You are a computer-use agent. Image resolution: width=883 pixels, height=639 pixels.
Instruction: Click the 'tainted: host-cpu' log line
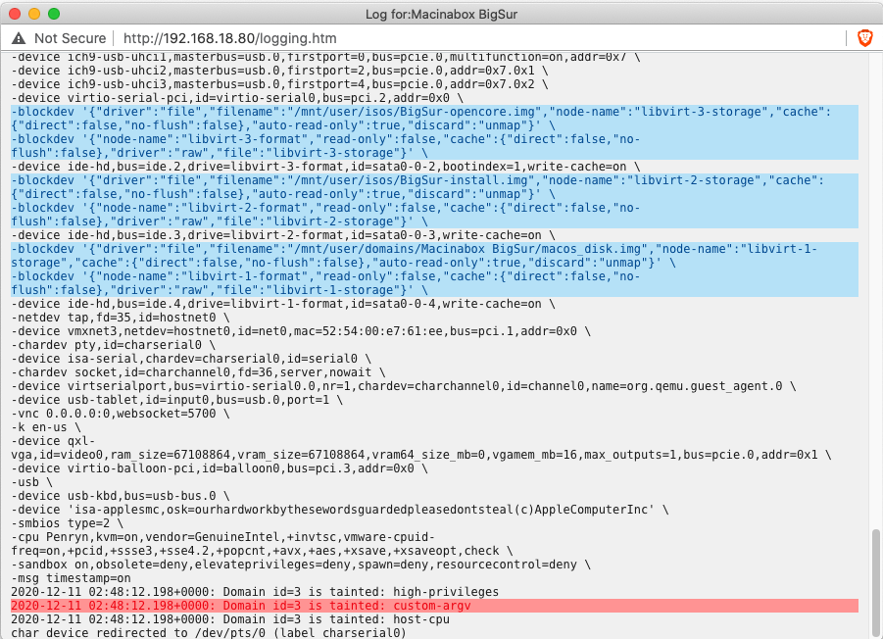230,619
